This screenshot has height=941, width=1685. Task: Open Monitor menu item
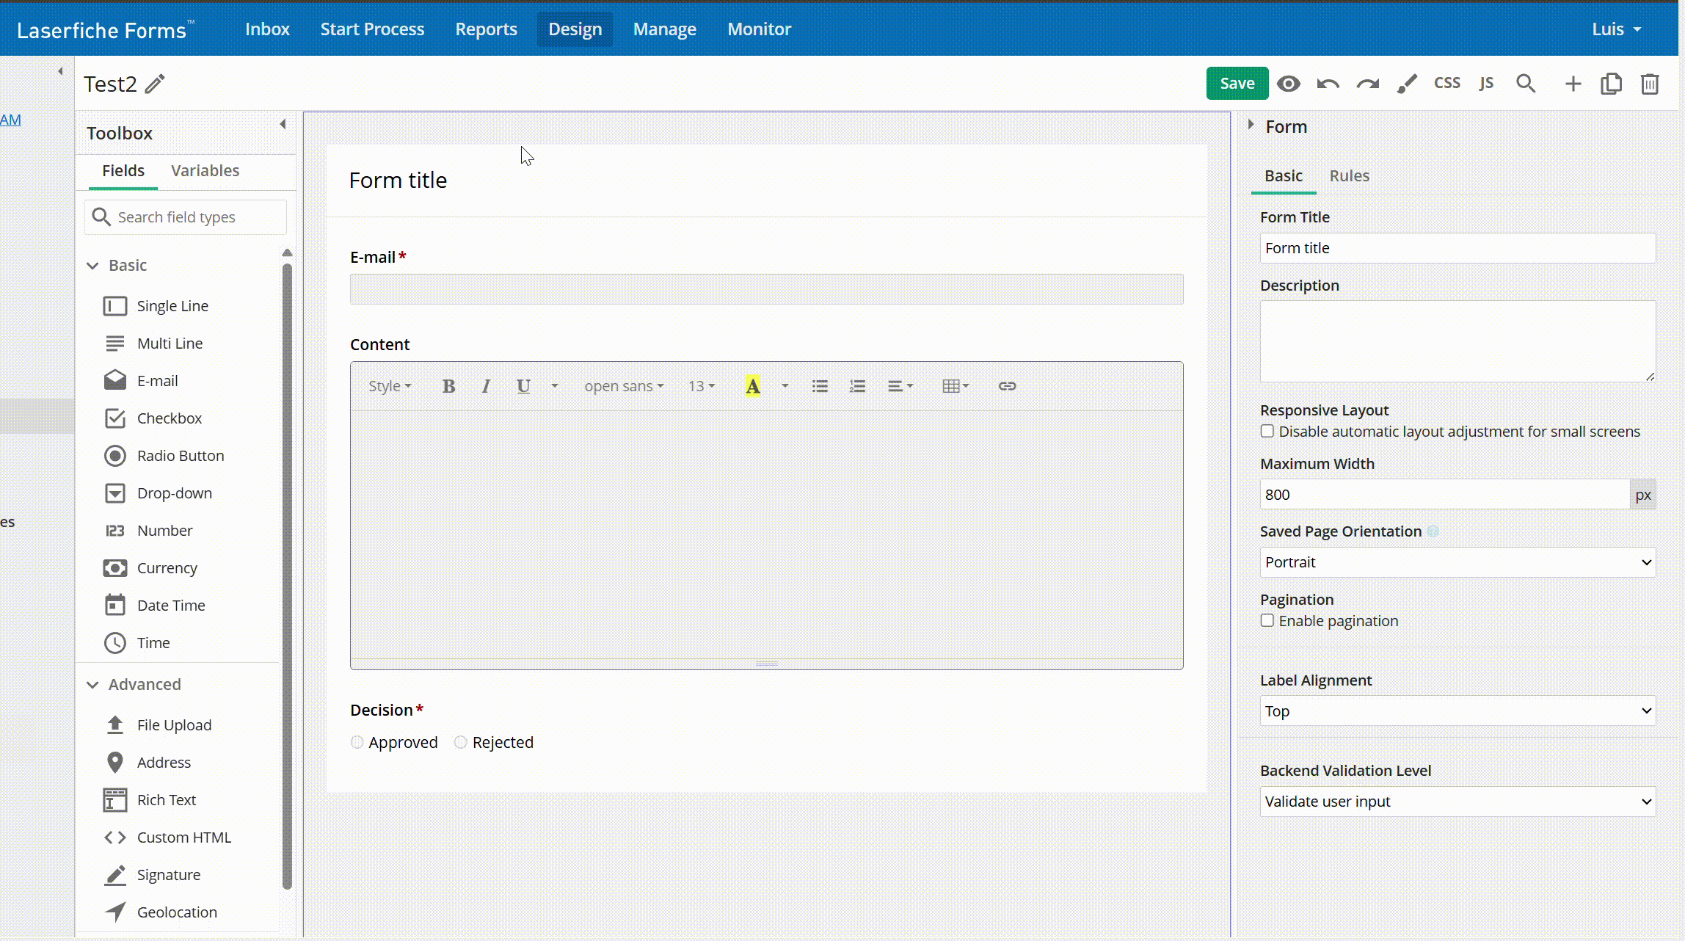coord(760,29)
